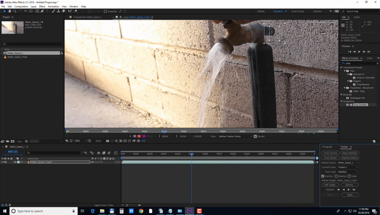Mute audio of Water_Spout_1.mp4 layer

[x=5, y=162]
